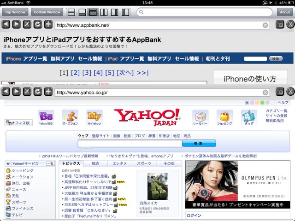
Task: Focus the appbank.net URL field
Action: [x=162, y=25]
